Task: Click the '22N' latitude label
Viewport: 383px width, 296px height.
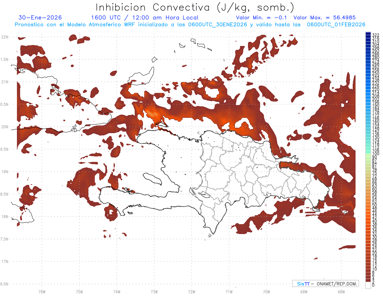Action: pos(4,37)
